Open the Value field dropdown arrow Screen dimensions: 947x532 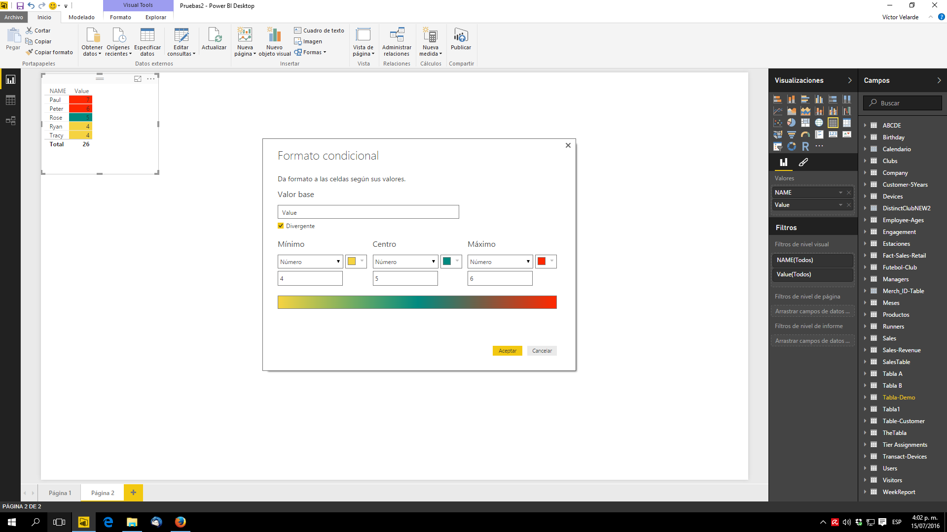(840, 205)
